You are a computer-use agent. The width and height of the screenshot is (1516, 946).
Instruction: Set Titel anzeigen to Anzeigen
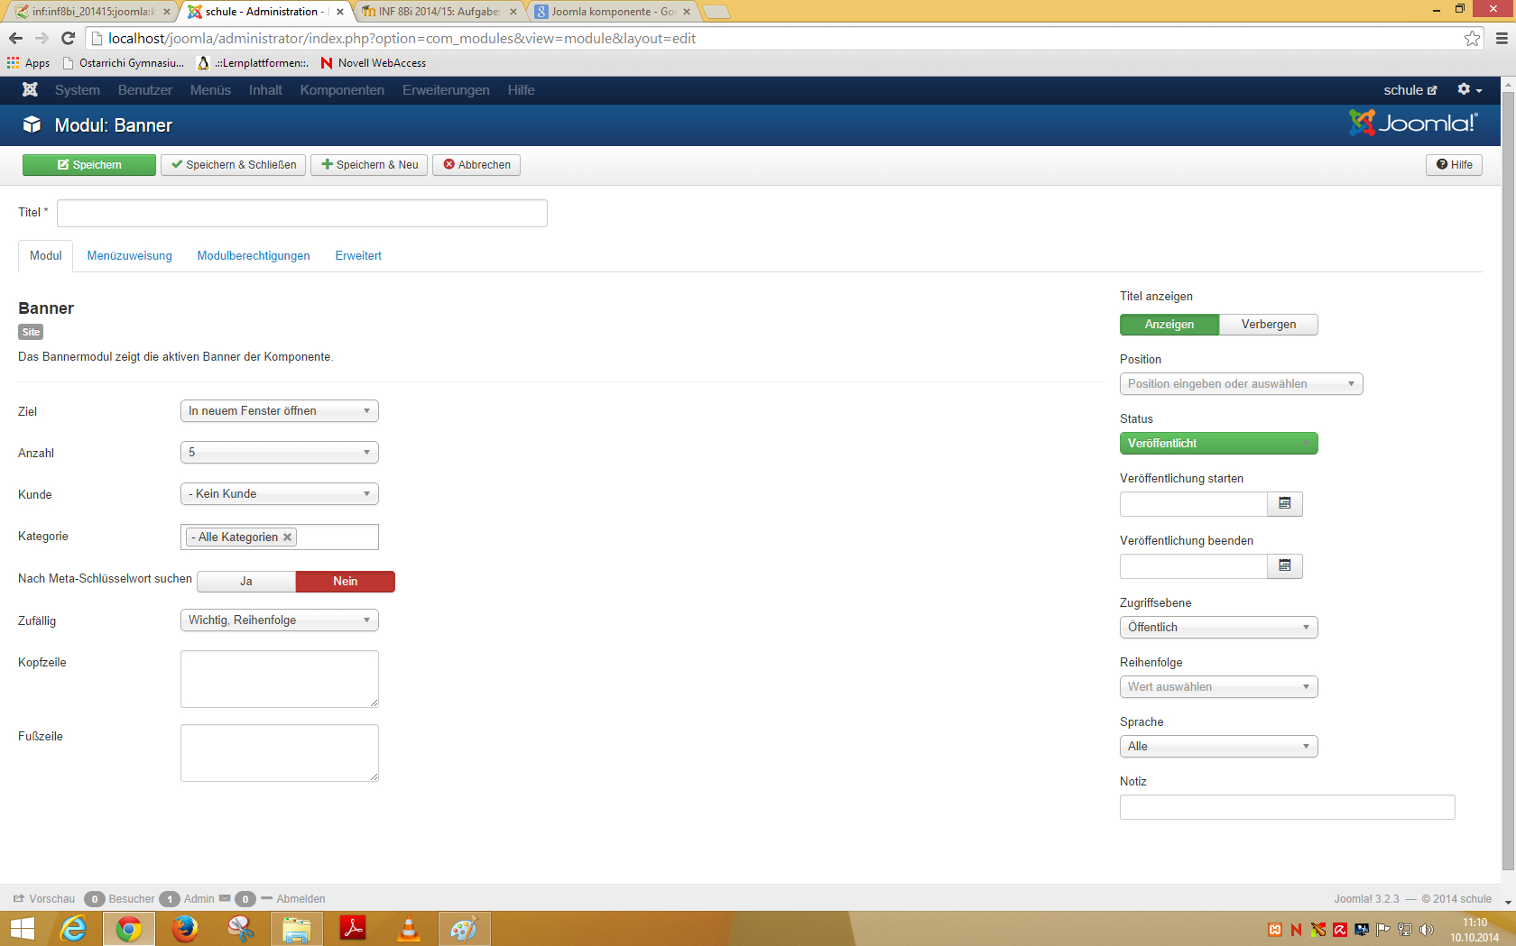coord(1169,325)
